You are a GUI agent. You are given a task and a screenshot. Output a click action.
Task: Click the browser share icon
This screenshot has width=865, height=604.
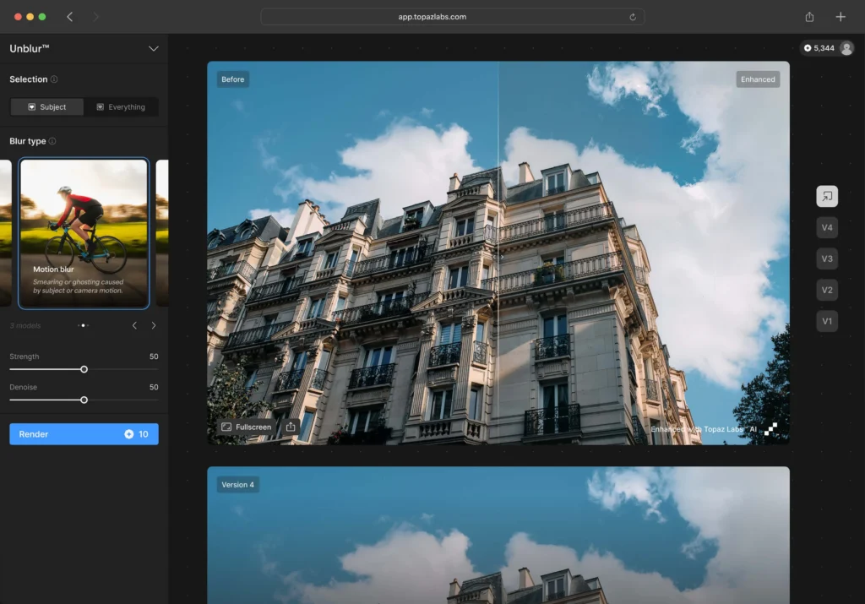coord(809,17)
